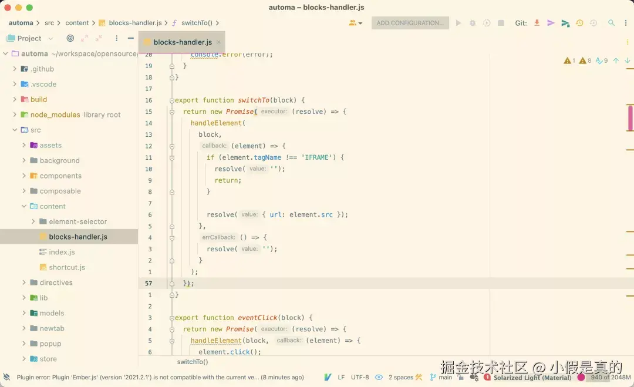Click src in the breadcrumb bar

click(x=49, y=23)
